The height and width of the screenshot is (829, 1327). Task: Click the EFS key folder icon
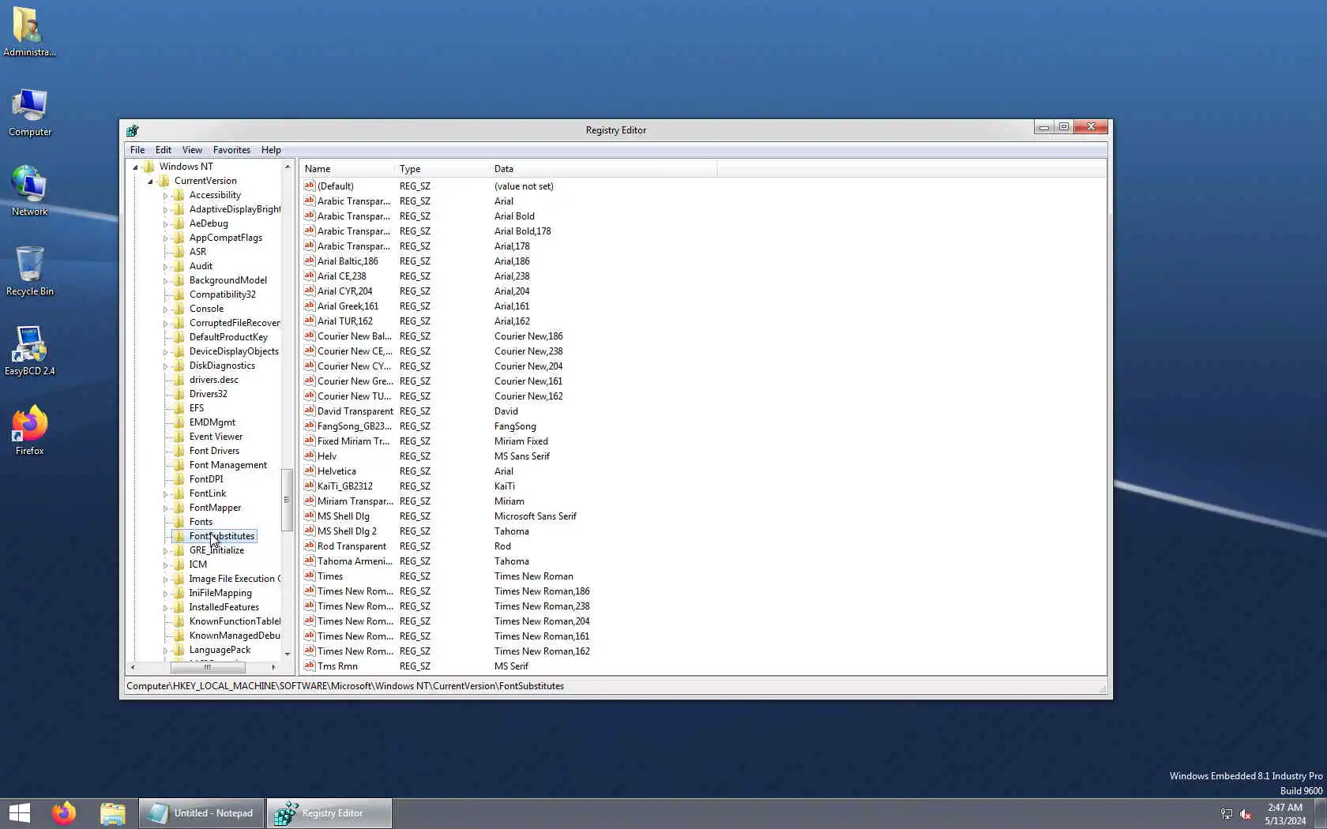click(x=179, y=408)
